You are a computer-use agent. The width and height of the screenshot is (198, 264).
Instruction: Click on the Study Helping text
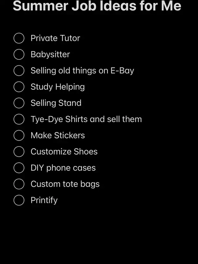[x=58, y=87]
